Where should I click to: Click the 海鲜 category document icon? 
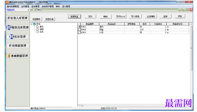pos(37,29)
